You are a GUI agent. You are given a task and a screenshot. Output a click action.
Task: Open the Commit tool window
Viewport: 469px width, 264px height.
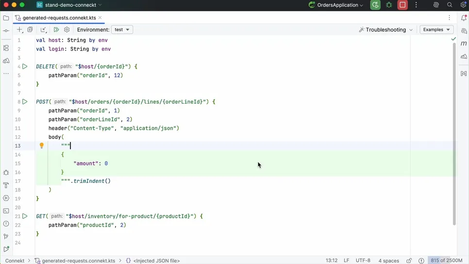coord(6,31)
